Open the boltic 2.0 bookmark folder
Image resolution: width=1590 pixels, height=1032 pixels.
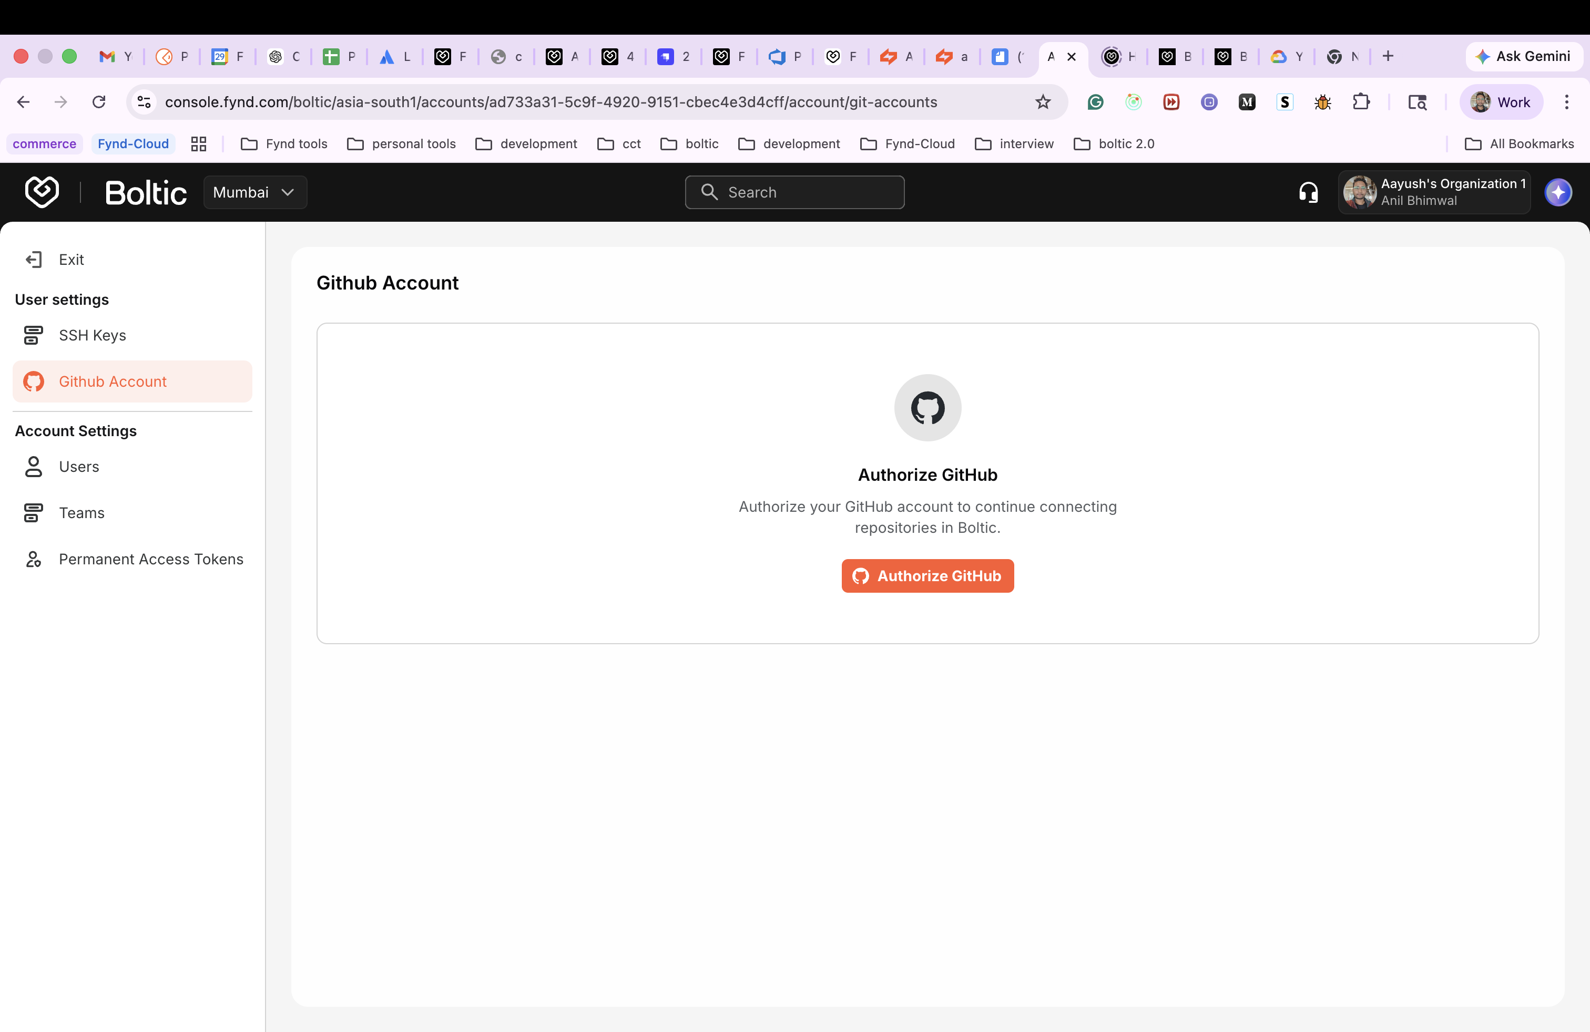click(1114, 143)
